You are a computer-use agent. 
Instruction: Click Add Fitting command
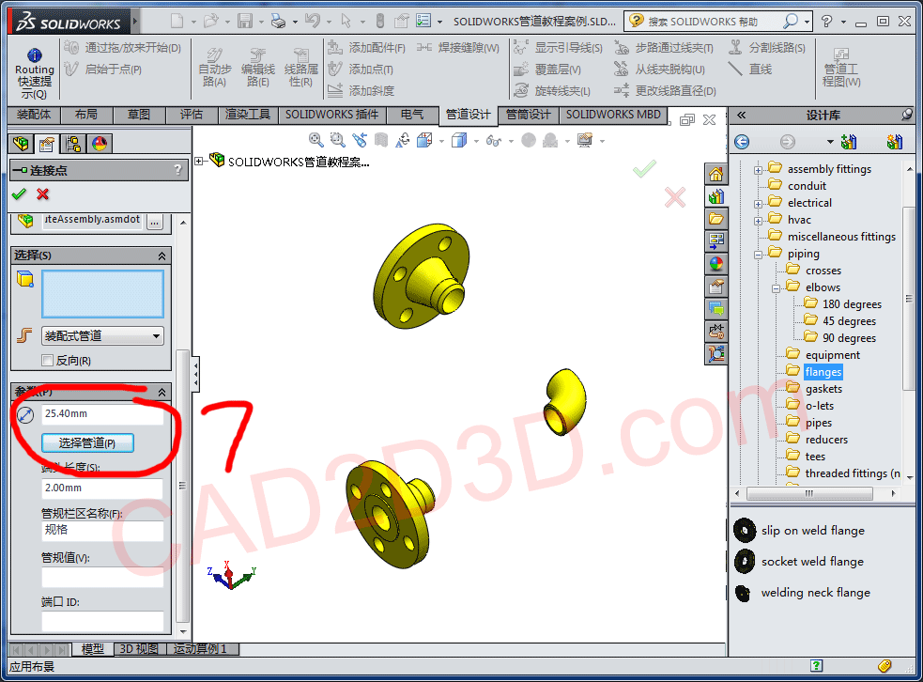point(367,48)
